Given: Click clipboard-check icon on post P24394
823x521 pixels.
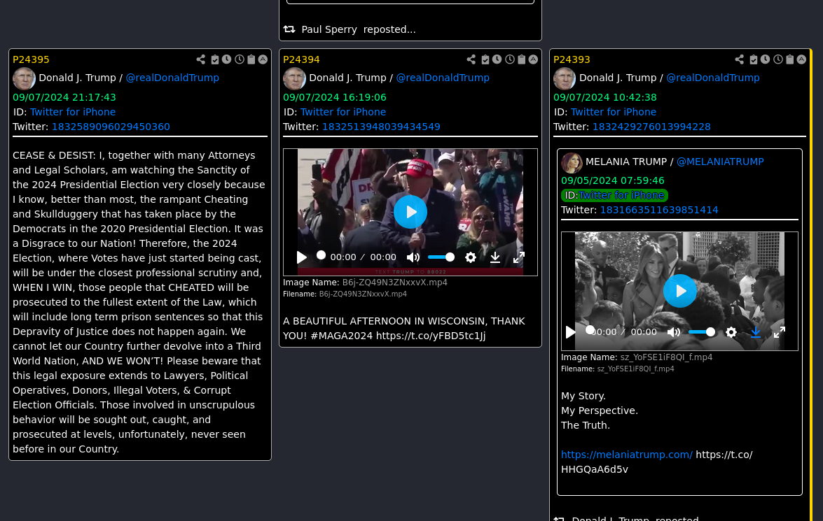Looking at the screenshot, I should click(485, 59).
